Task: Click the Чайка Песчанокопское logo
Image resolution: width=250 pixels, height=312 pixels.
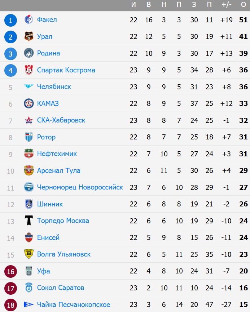Action: [29, 304]
